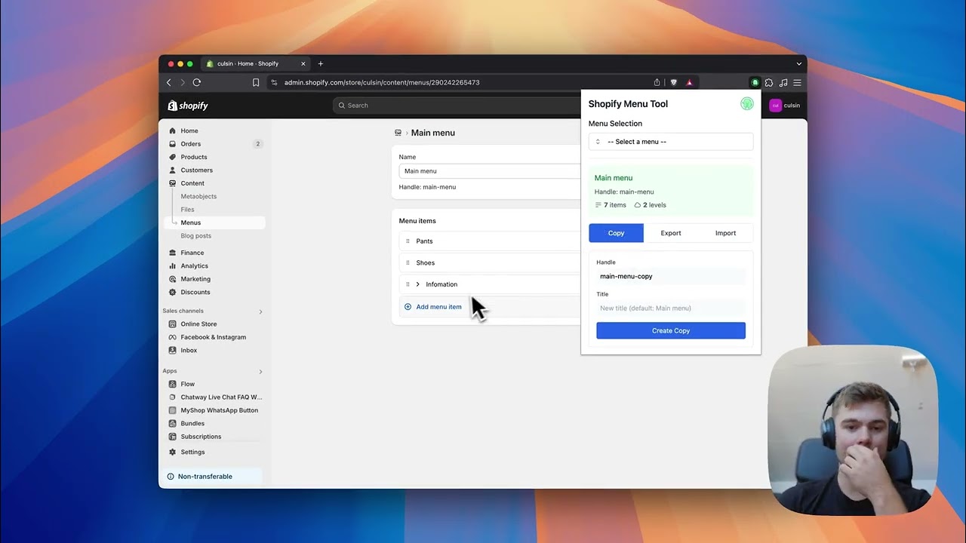This screenshot has height=543, width=966.
Task: Click the Finance icon in the sidebar
Action: click(172, 253)
